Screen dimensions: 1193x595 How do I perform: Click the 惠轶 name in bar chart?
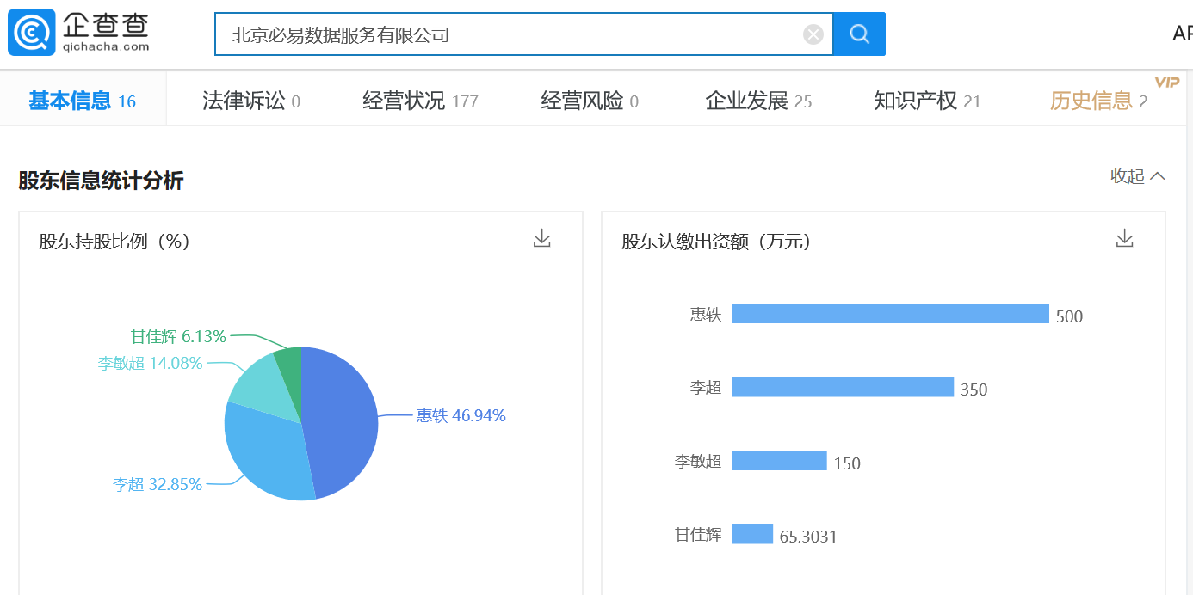pyautogui.click(x=706, y=315)
